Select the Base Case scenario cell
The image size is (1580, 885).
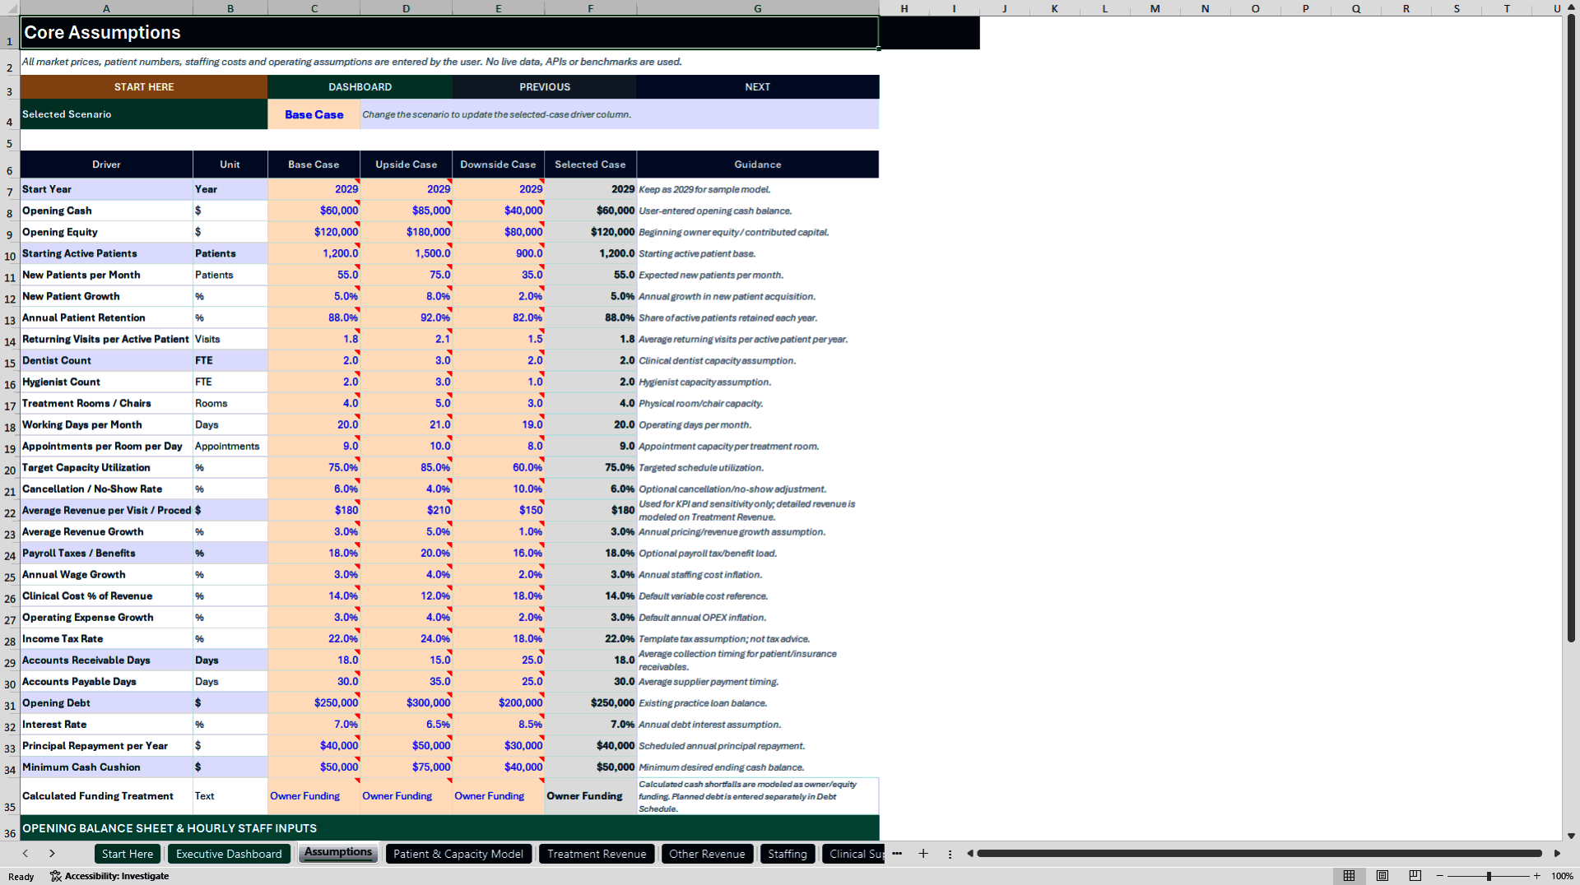tap(314, 114)
